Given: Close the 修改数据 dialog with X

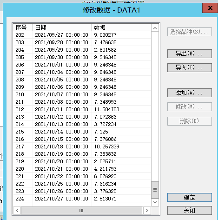Looking at the screenshot, I should (x=210, y=8).
